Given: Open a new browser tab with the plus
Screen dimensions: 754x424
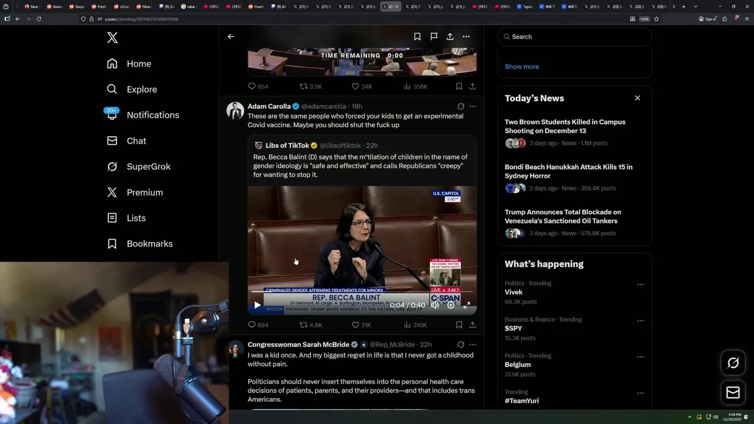Looking at the screenshot, I should 683,6.
